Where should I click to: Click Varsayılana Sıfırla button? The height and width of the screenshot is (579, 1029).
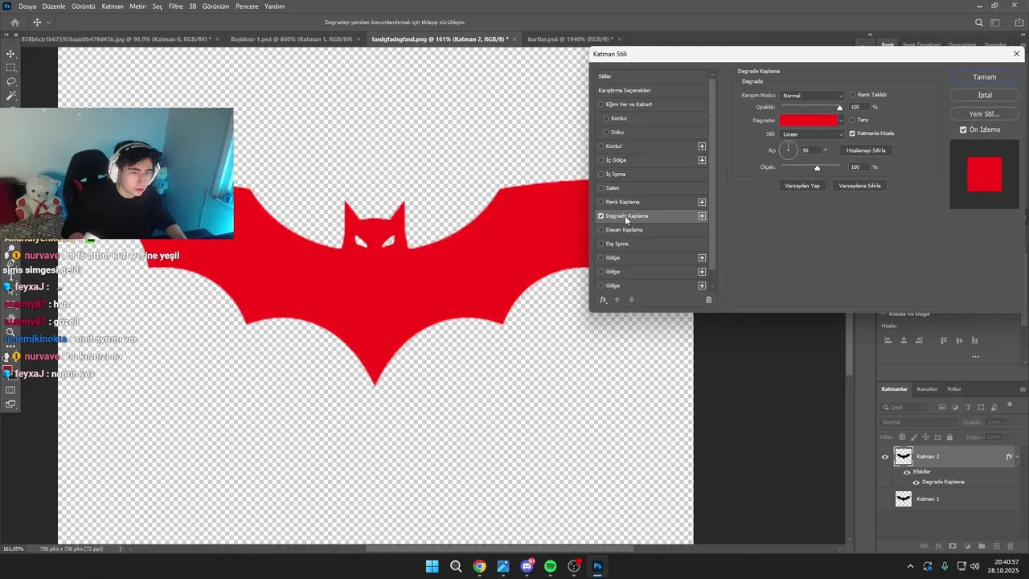[859, 186]
